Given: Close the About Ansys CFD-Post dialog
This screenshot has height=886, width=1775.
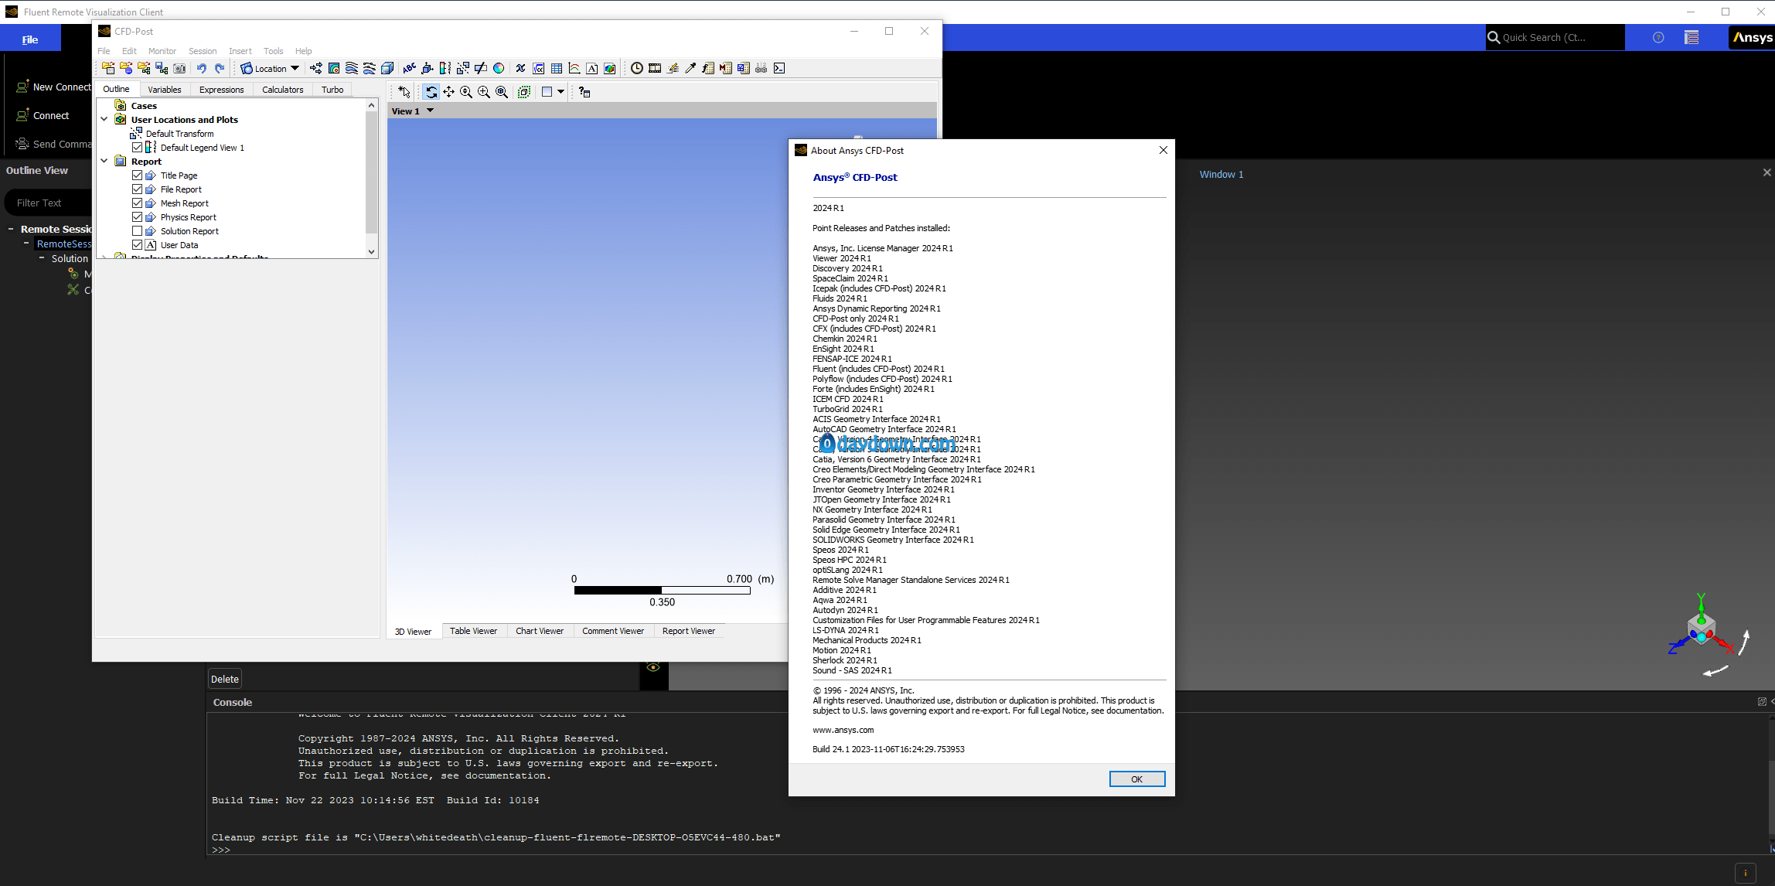Looking at the screenshot, I should click(x=1163, y=150).
